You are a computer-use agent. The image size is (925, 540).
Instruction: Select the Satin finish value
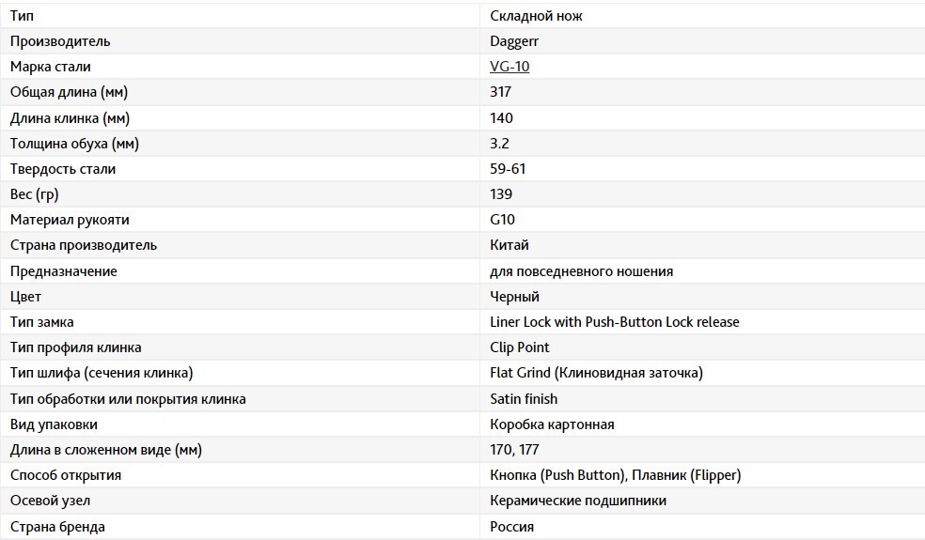tap(524, 398)
